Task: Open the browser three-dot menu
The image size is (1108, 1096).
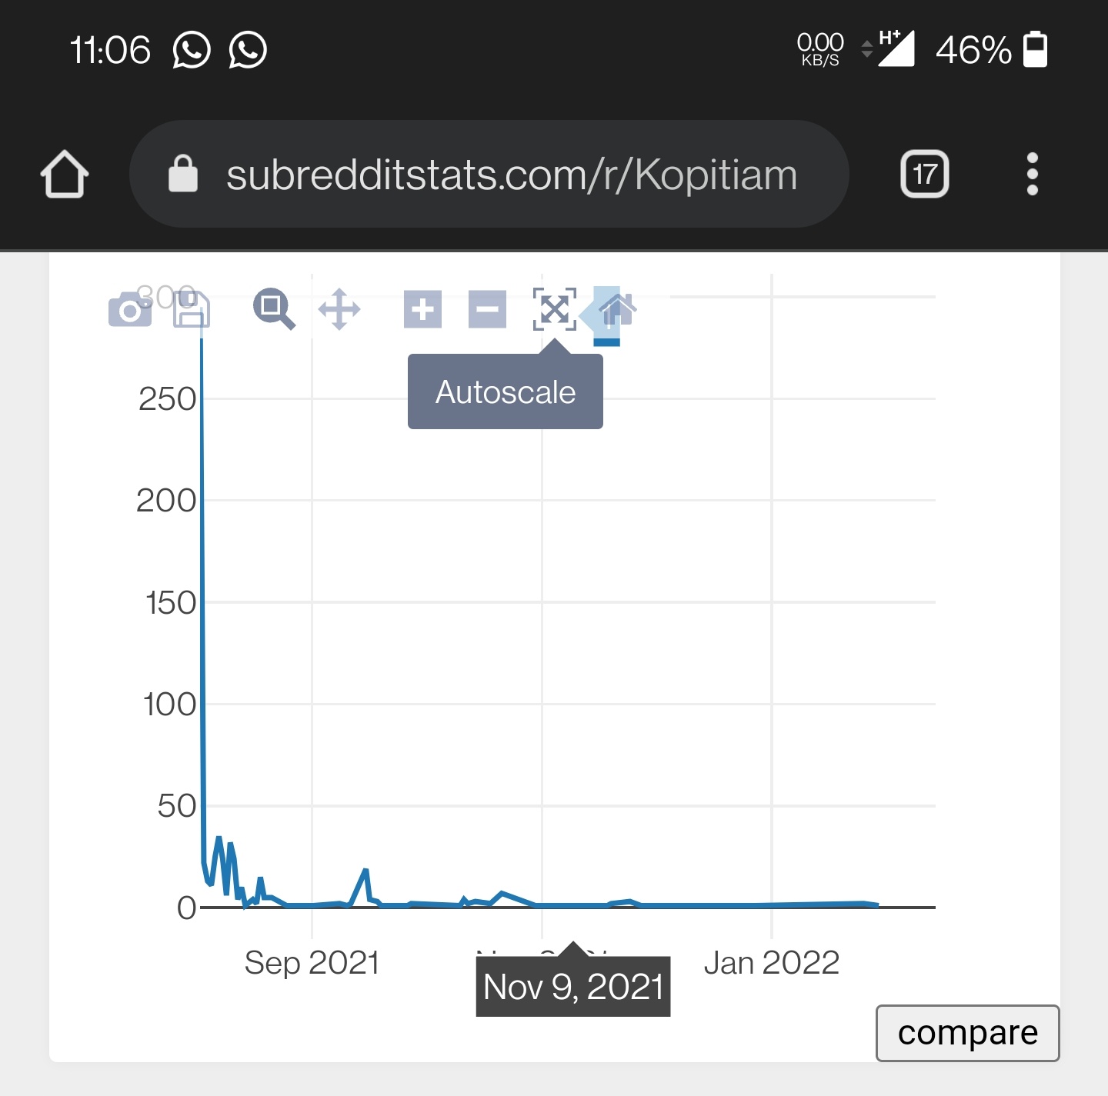Action: coord(1033,174)
